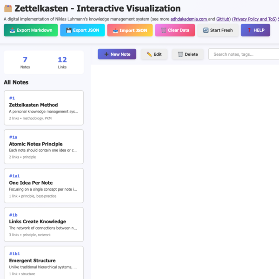The height and width of the screenshot is (279, 279).
Task: Click the refresh icon on Start Fresh
Action: point(206,30)
